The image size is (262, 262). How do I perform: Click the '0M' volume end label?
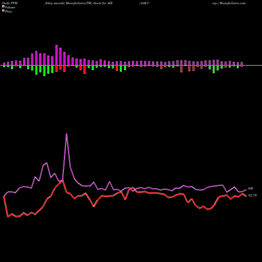tap(250, 189)
